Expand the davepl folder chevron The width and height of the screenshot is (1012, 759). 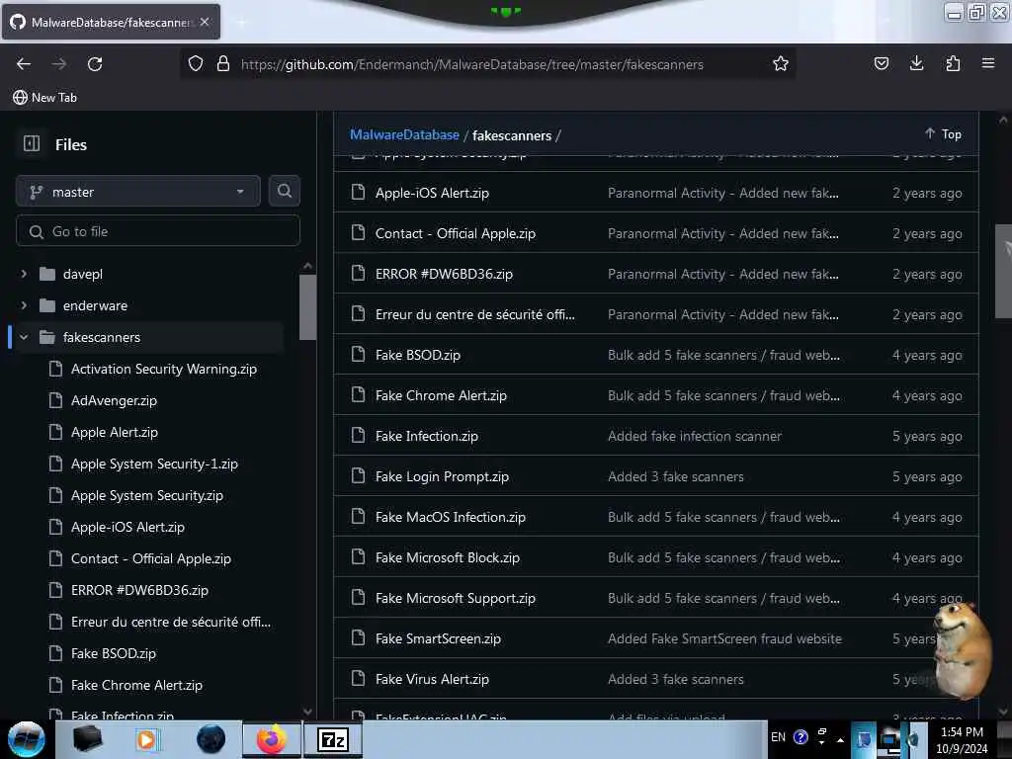24,274
